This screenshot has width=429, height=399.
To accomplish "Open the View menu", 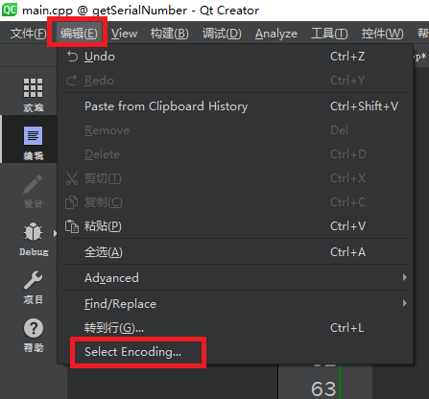I will 124,34.
